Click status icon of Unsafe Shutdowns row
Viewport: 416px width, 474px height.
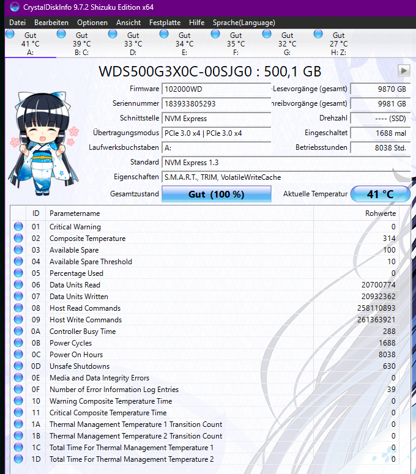pyautogui.click(x=18, y=366)
